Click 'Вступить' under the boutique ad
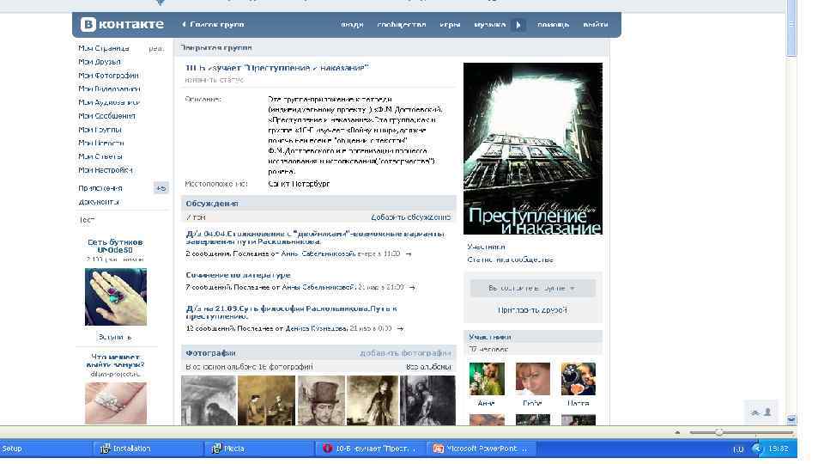 pos(115,337)
